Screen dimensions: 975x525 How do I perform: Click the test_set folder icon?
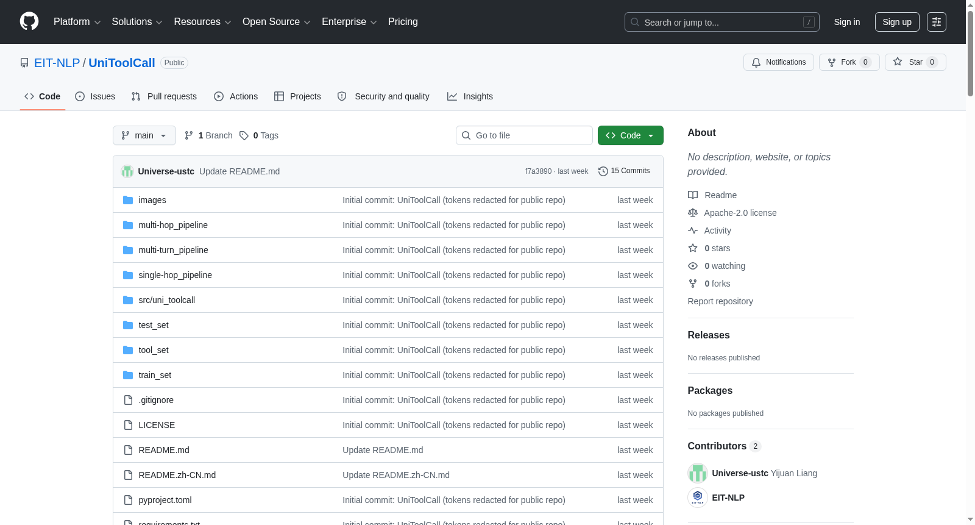(128, 325)
